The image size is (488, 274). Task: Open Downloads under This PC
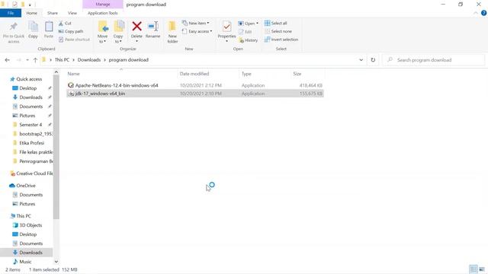(30, 253)
